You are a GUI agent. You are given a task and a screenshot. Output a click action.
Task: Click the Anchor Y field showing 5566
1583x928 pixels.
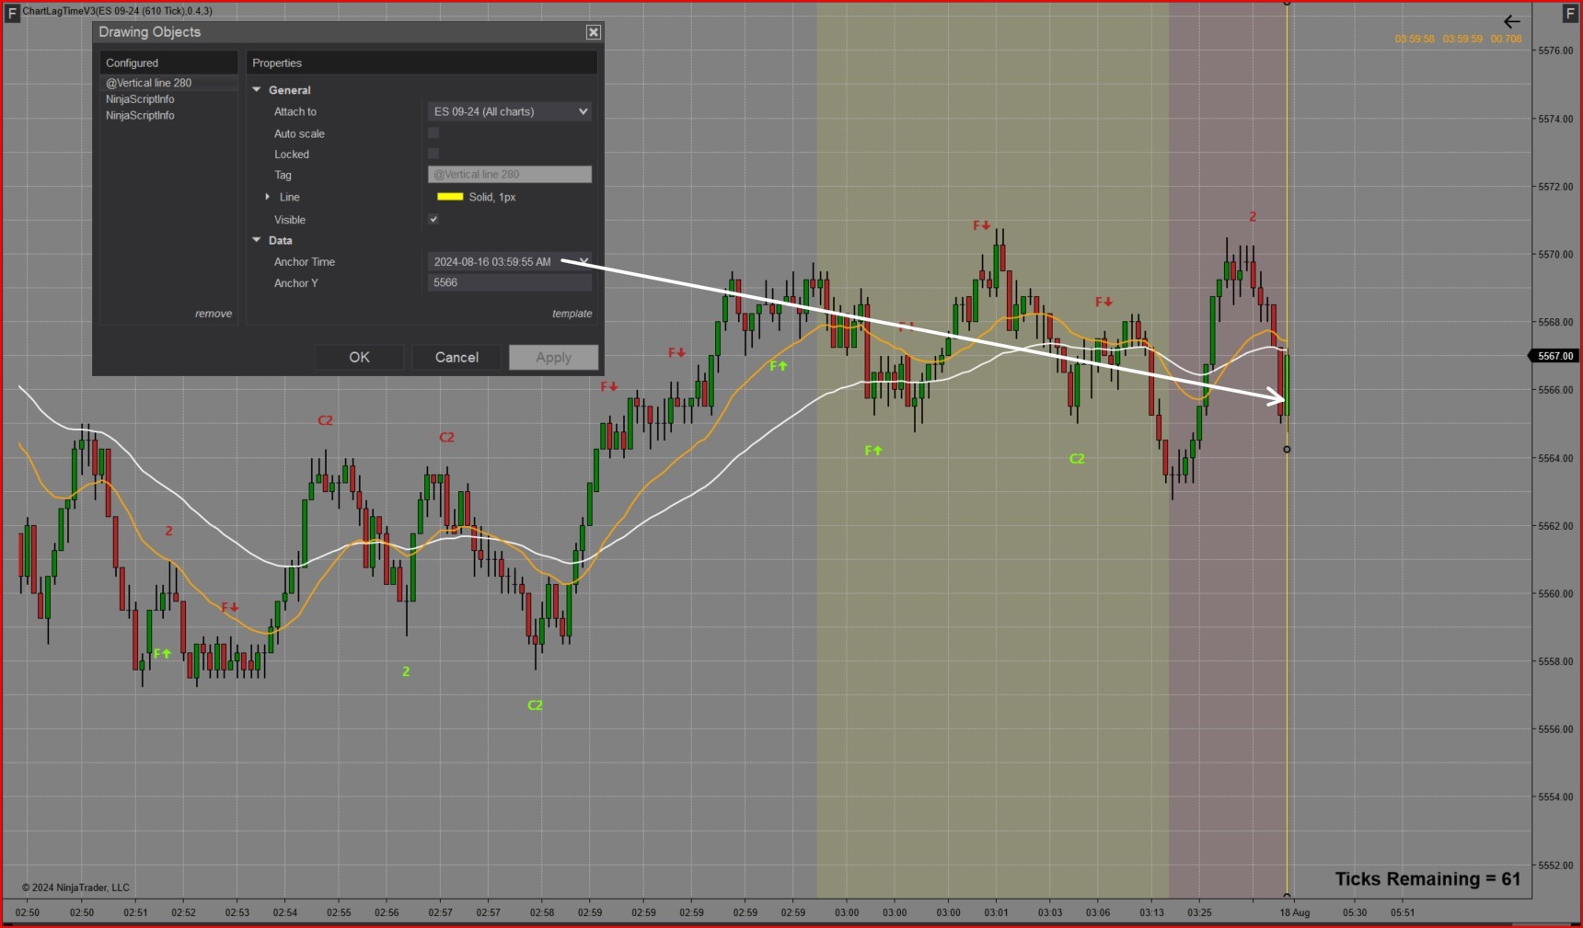pos(510,282)
